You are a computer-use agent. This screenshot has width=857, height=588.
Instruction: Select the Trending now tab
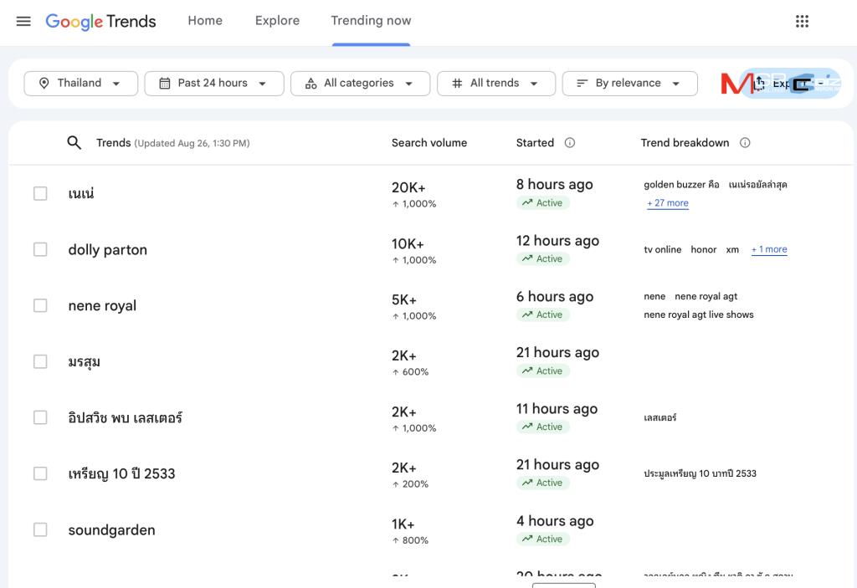tap(371, 21)
